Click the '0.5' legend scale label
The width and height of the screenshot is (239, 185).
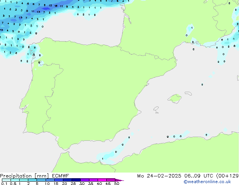pos(13,183)
